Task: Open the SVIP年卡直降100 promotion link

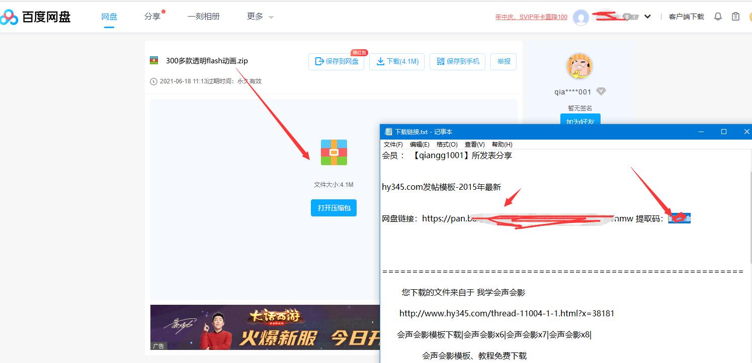Action: 531,17
